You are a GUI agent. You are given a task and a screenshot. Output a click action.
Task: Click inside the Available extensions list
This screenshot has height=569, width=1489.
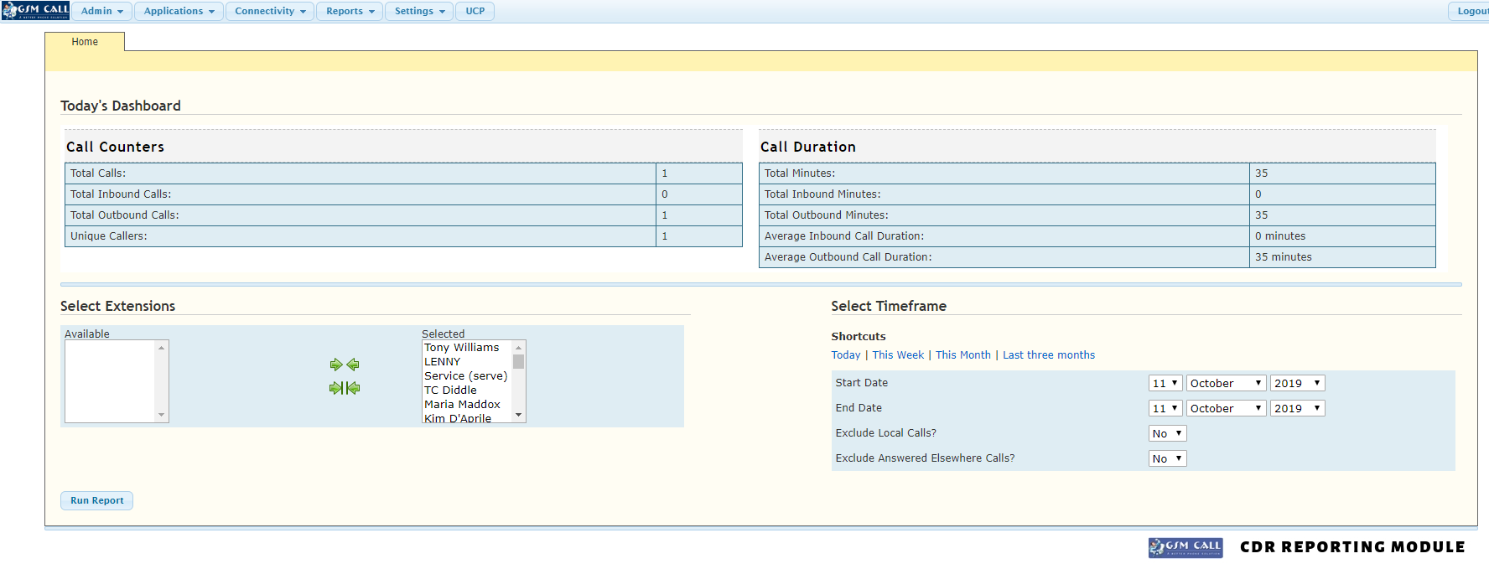coord(110,381)
